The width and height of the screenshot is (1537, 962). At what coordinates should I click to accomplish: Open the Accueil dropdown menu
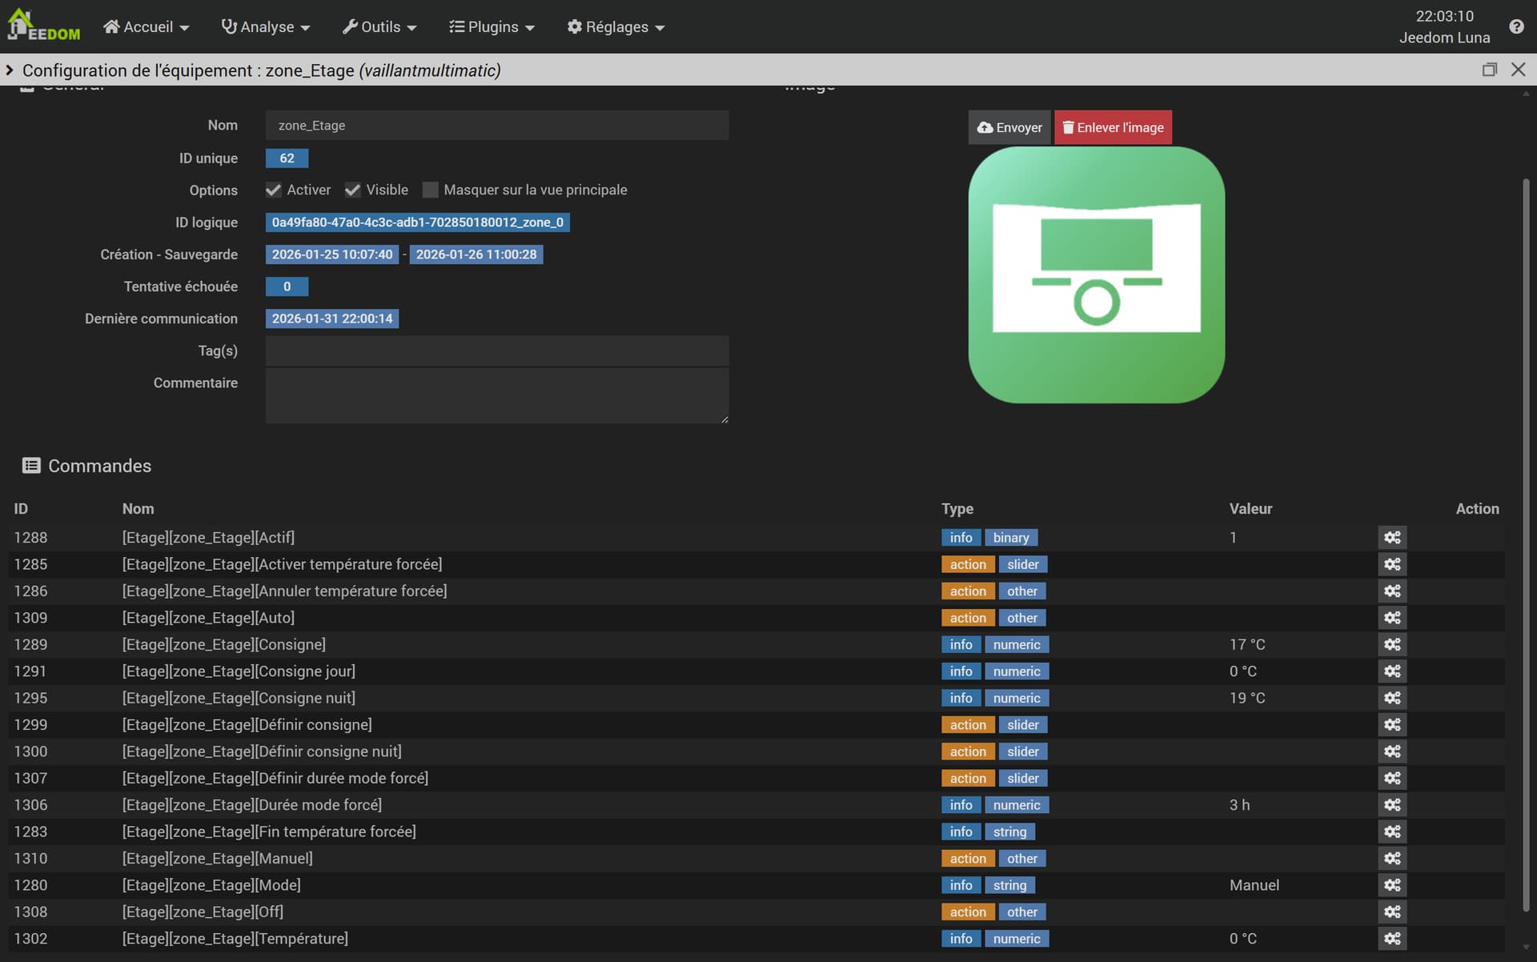146,27
